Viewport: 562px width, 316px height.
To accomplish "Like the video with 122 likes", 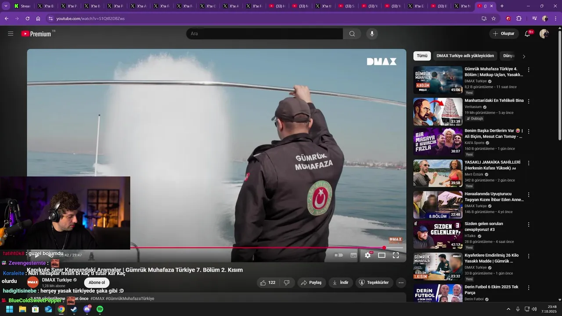I will [x=267, y=283].
